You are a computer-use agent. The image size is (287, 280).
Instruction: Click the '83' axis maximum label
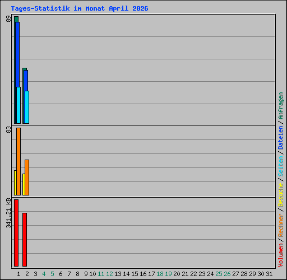(8, 130)
